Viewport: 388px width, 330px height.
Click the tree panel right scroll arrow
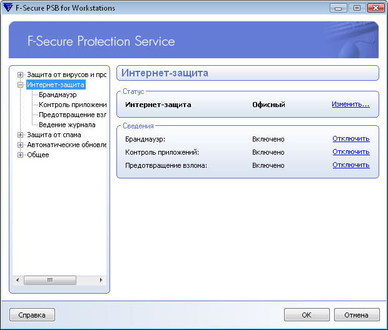tap(101, 281)
